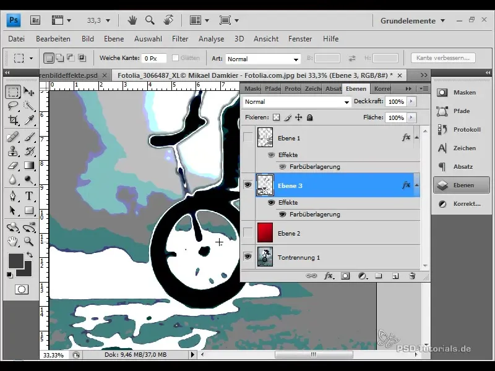Viewport: 495px width, 371px height.
Task: Collapse effects of Ebene 1 layer
Action: [x=416, y=137]
